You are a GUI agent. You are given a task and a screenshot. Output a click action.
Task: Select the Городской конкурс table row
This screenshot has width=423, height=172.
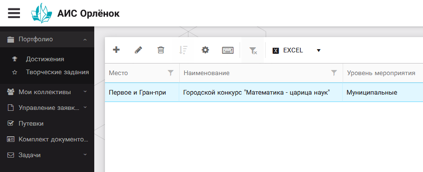coord(264,92)
